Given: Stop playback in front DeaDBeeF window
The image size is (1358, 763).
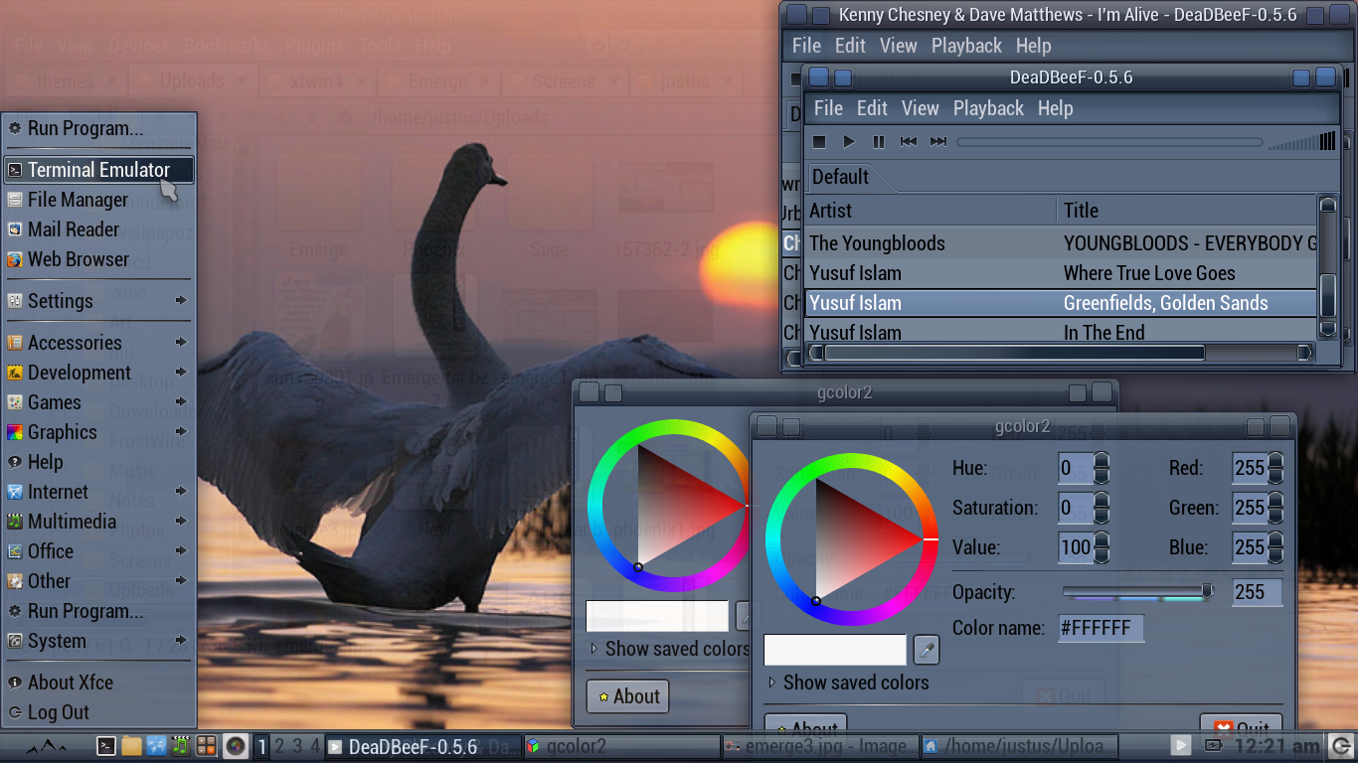Looking at the screenshot, I should click(819, 142).
